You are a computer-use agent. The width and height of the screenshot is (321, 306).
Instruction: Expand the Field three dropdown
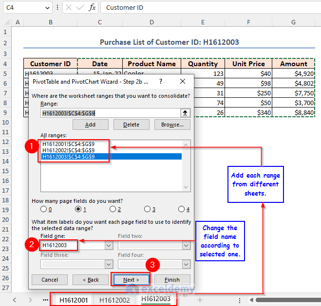(109, 264)
